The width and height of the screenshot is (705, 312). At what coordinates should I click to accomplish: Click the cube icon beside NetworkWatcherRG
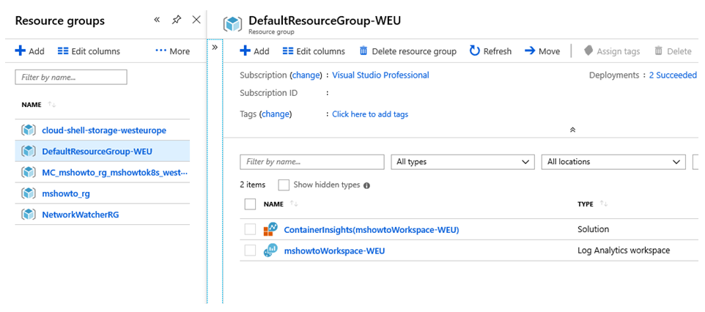[x=29, y=215]
